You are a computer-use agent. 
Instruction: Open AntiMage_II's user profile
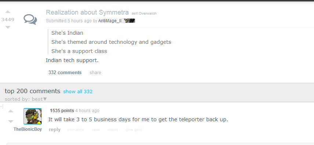(x=110, y=21)
